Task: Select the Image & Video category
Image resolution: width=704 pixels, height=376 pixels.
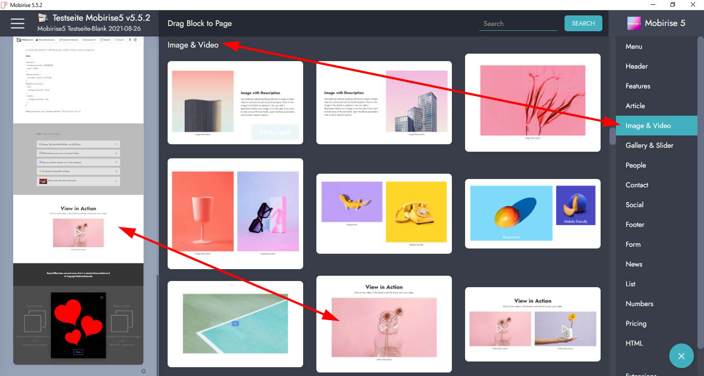Action: (656, 125)
